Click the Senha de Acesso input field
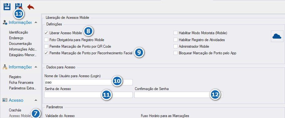Screen dimensions: 285x118 coord(88,95)
